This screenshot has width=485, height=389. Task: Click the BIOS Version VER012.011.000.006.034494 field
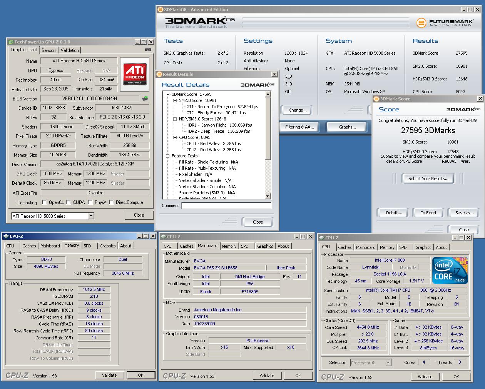(90, 99)
